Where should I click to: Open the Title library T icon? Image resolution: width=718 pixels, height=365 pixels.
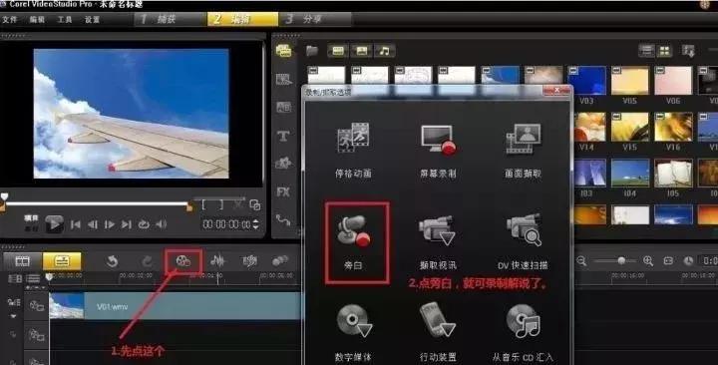pos(283,136)
